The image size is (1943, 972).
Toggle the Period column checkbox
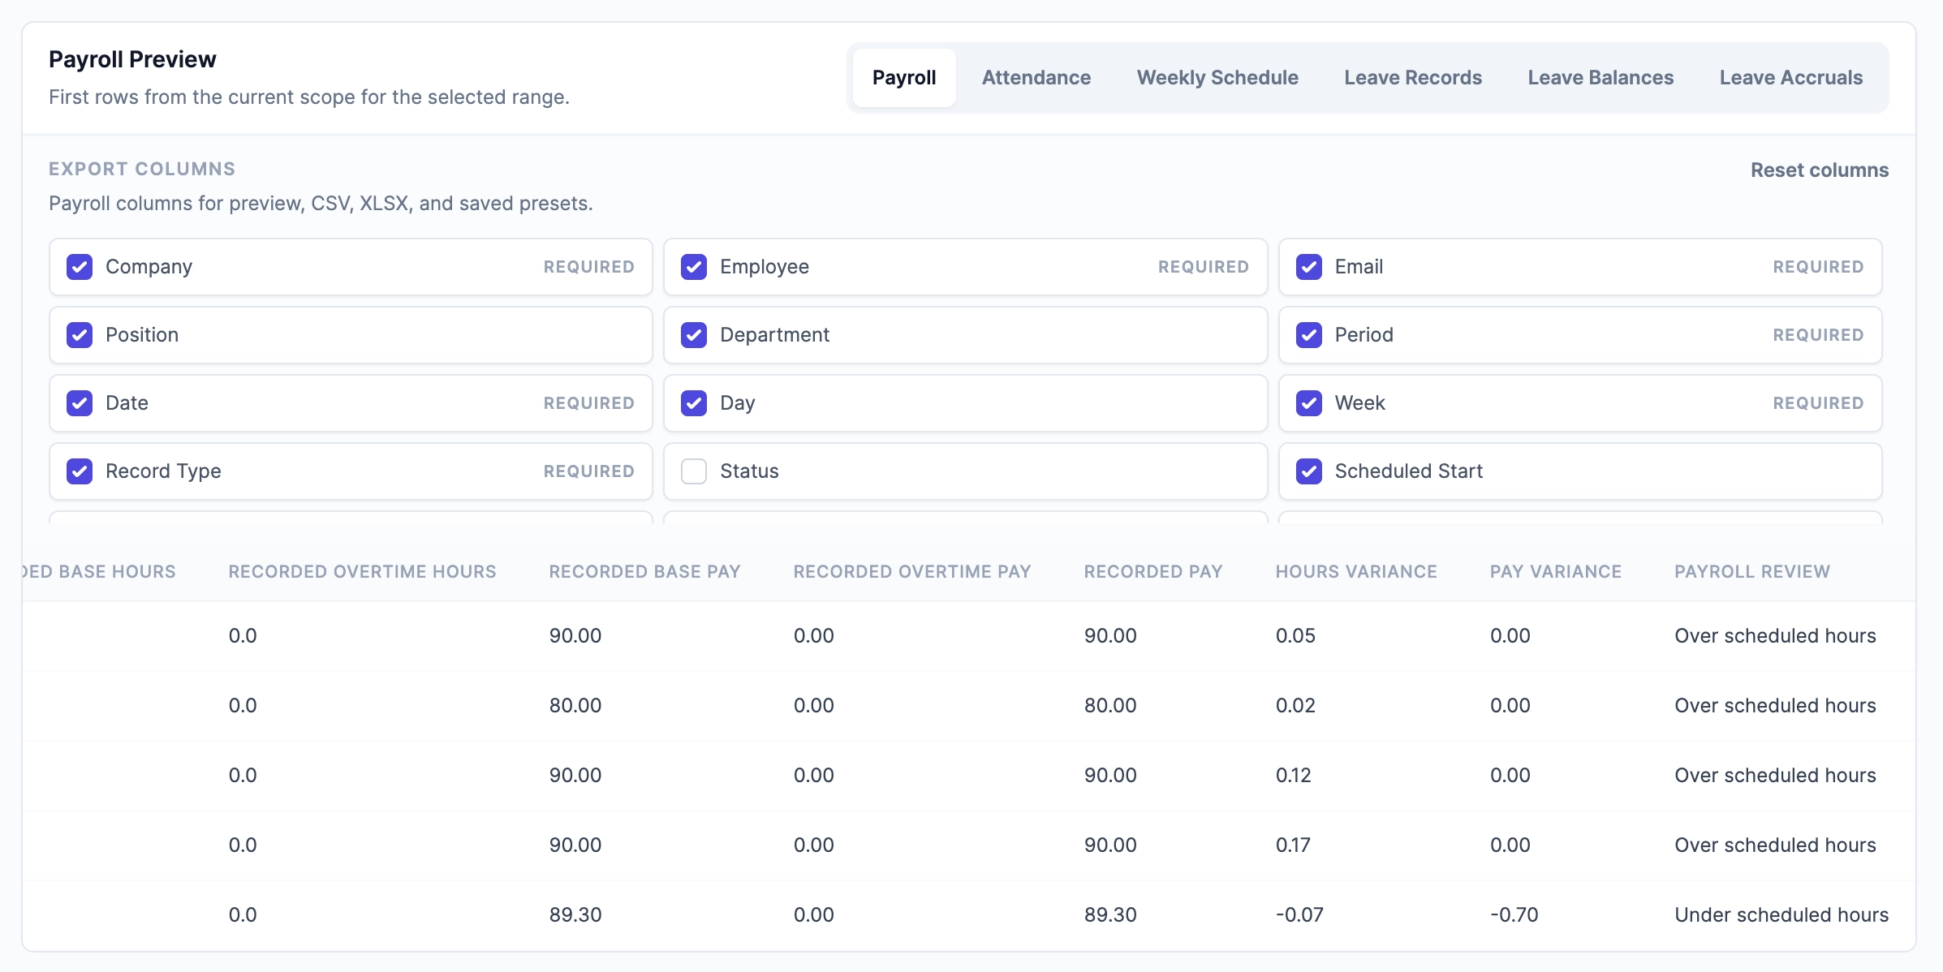click(x=1309, y=335)
